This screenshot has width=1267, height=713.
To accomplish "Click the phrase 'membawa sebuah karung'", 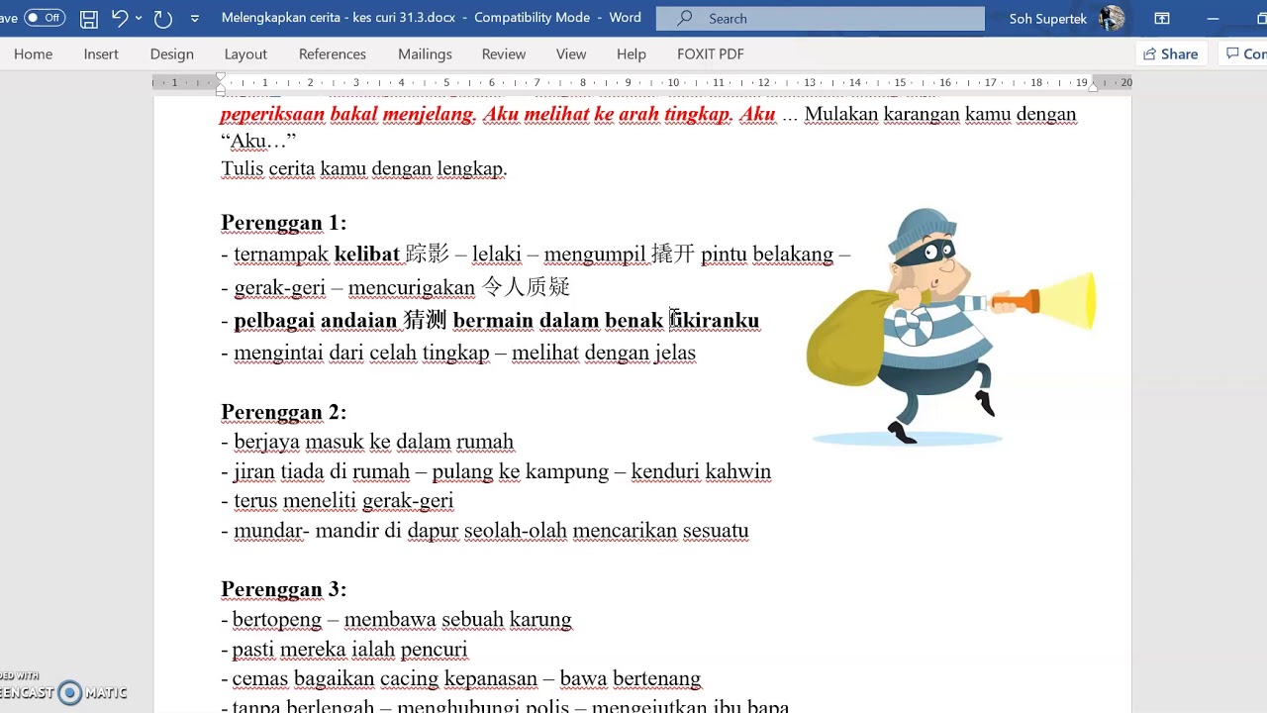I will (x=458, y=620).
